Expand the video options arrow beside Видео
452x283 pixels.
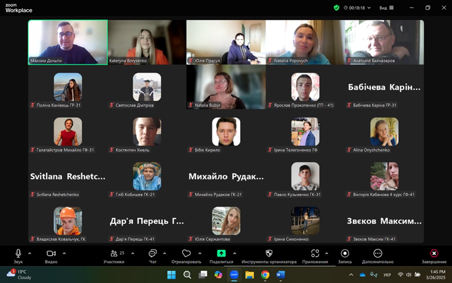64,253
